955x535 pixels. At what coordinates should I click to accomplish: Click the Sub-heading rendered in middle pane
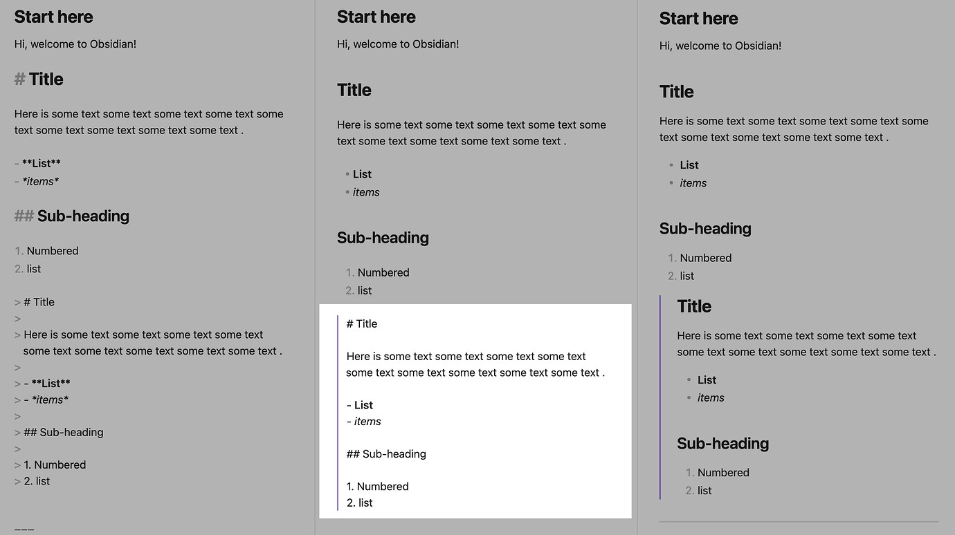click(383, 237)
